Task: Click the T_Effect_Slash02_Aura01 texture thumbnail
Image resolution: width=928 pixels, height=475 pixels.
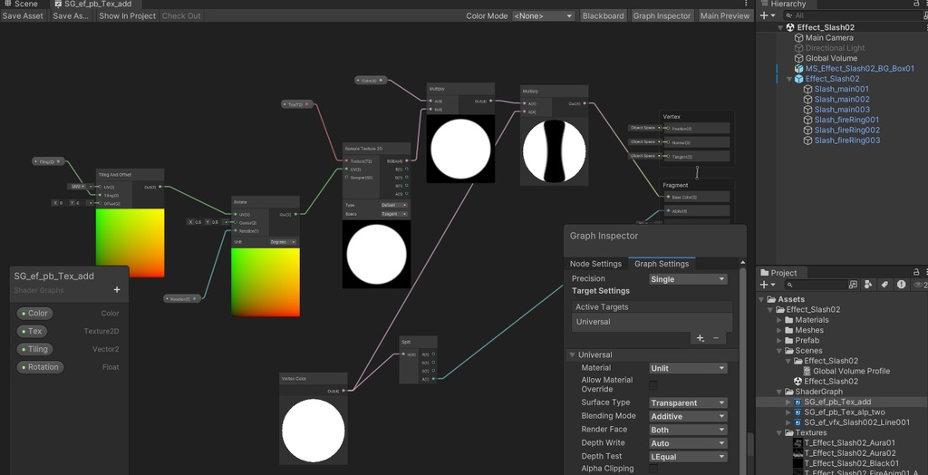Action: [797, 443]
